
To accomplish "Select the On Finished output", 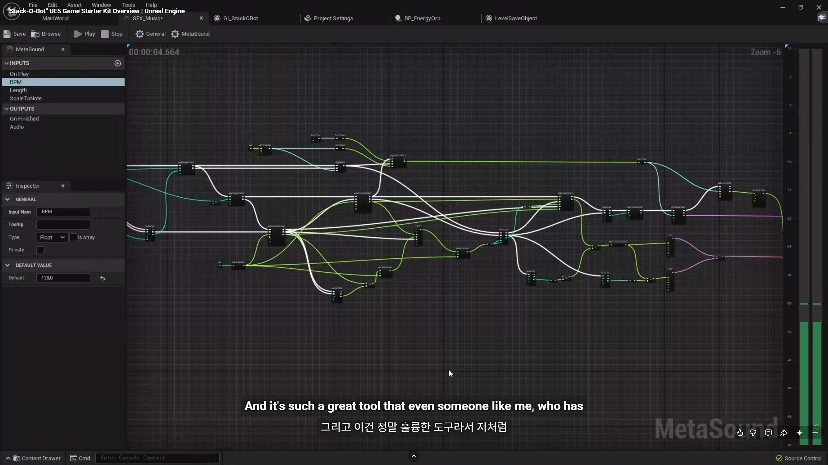I will click(63, 119).
